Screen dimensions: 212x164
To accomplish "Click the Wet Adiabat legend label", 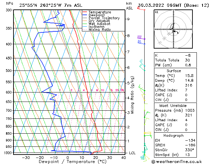I will (x=99, y=24).
